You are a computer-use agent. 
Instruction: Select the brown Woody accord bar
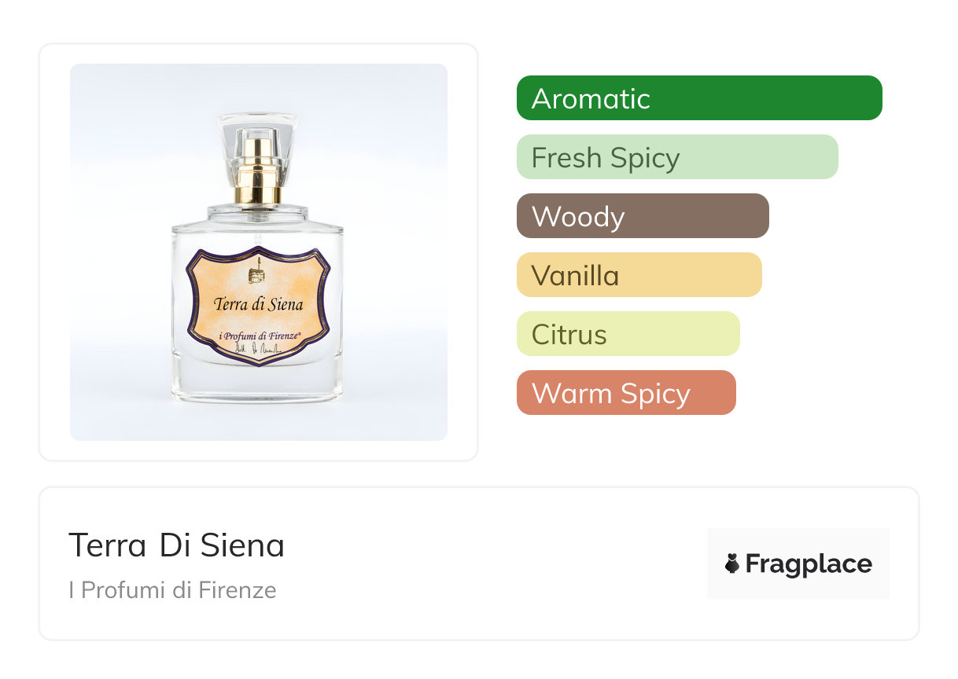[x=642, y=216]
